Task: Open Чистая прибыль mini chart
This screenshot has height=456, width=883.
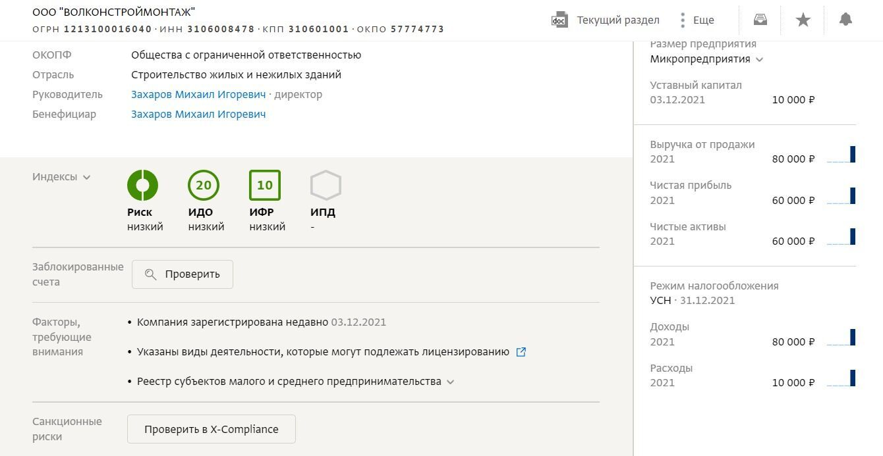Action: tap(841, 195)
